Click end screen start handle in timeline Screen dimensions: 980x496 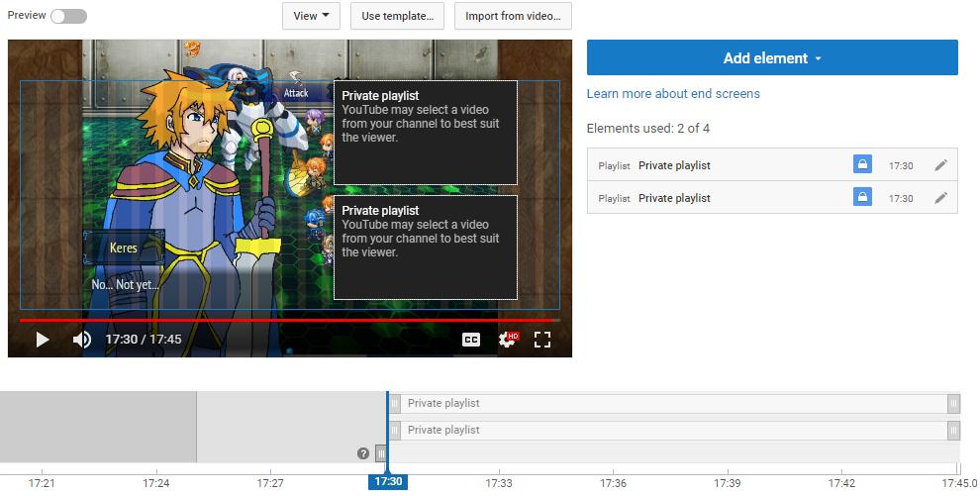(x=381, y=453)
